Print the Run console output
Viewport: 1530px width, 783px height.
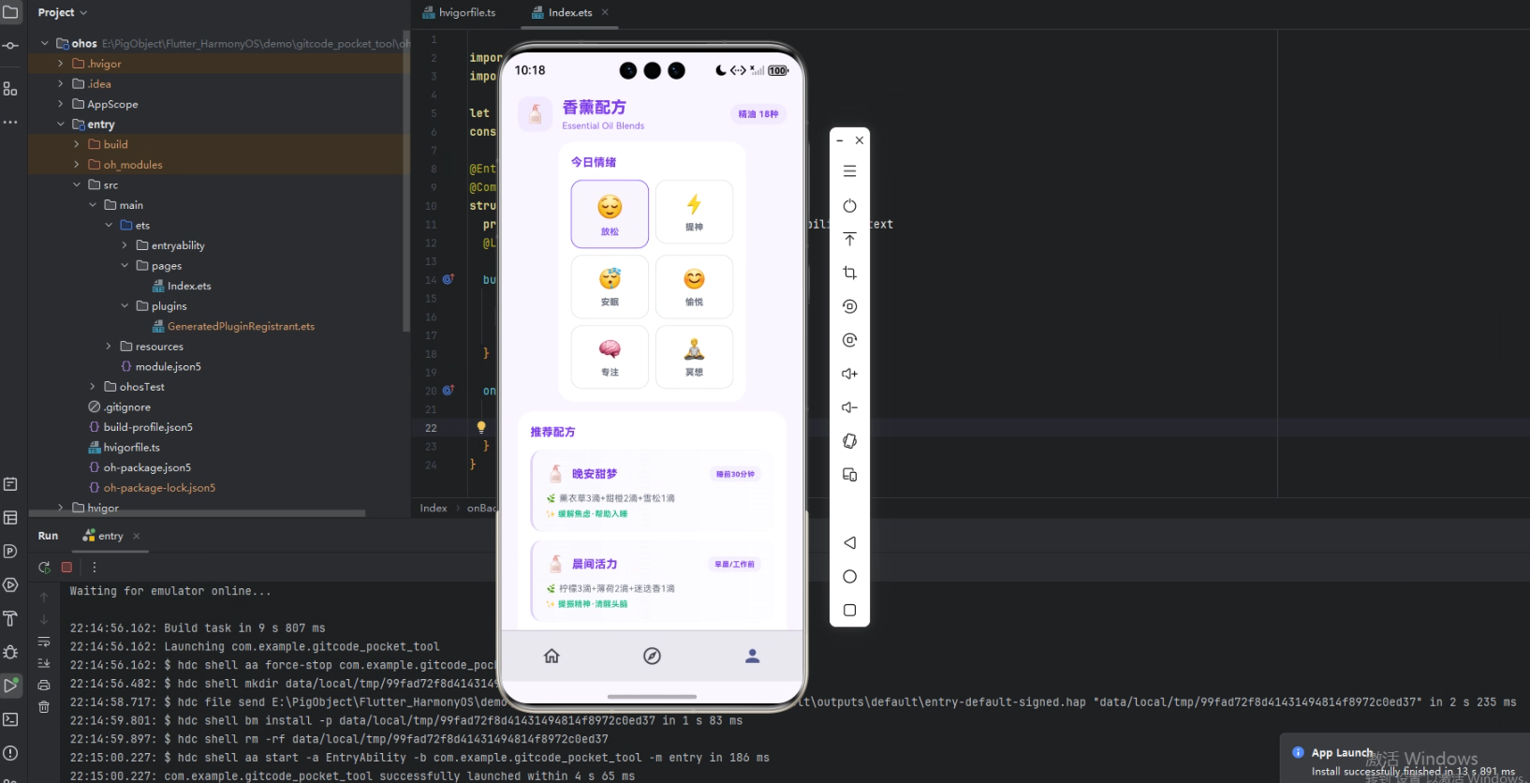pyautogui.click(x=44, y=685)
